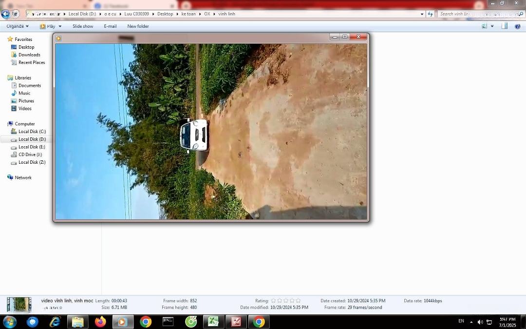Click the Back navigation arrow

(x=5, y=14)
